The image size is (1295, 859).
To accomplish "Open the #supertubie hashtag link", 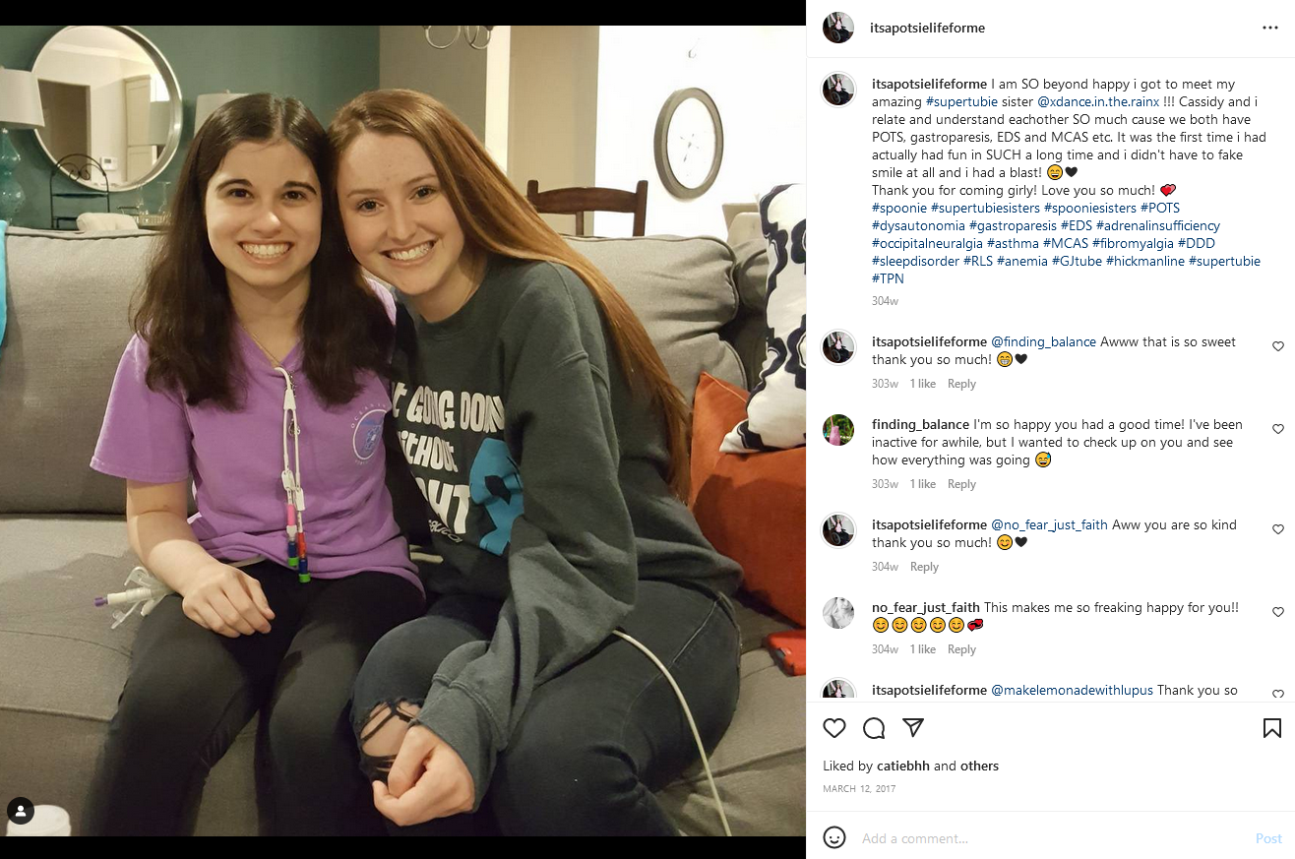I will pyautogui.click(x=961, y=102).
